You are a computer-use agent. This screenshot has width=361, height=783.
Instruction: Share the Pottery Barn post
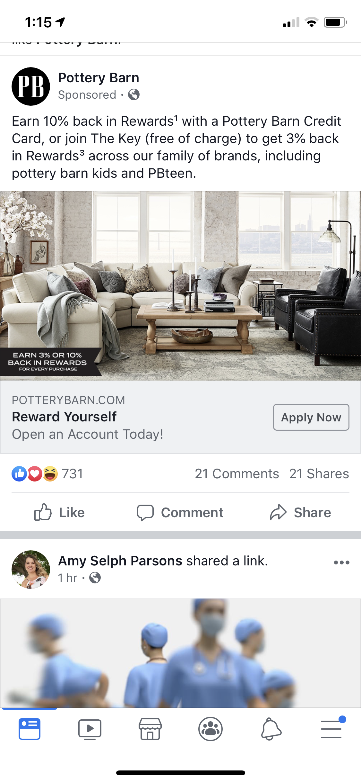coord(300,512)
